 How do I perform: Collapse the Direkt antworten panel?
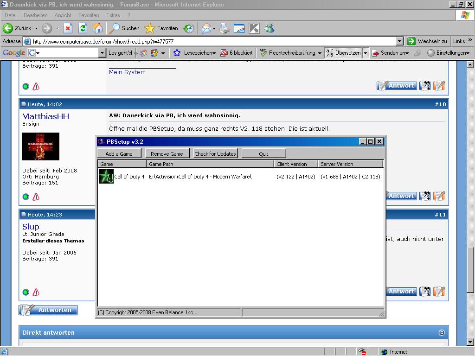442,333
